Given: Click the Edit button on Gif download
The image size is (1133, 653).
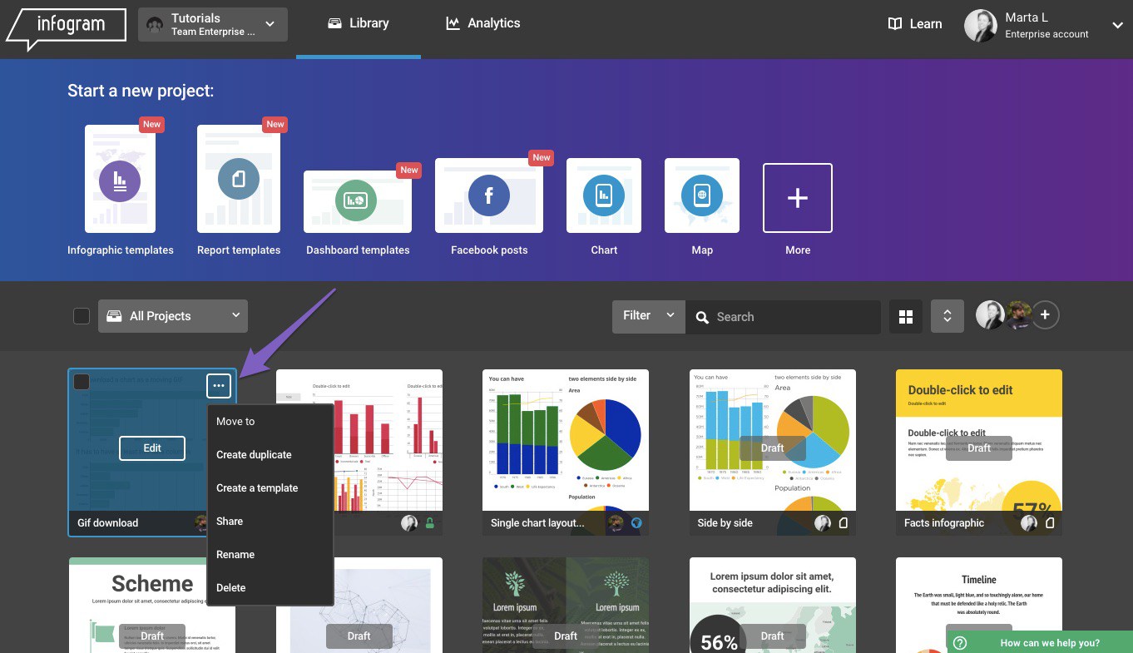Looking at the screenshot, I should pyautogui.click(x=152, y=448).
